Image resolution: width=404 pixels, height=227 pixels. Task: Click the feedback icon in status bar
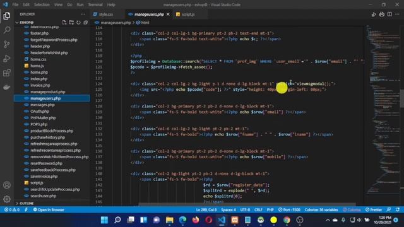(389, 210)
